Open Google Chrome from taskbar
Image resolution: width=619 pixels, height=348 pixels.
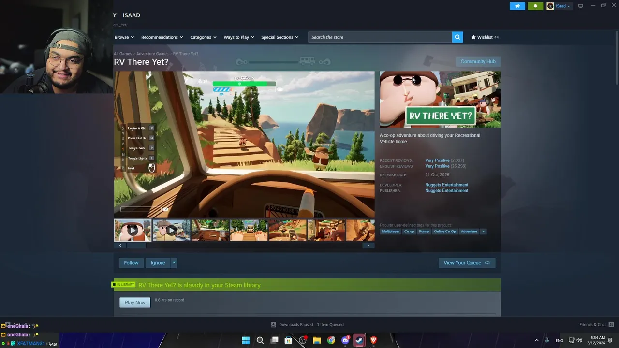coord(331,340)
